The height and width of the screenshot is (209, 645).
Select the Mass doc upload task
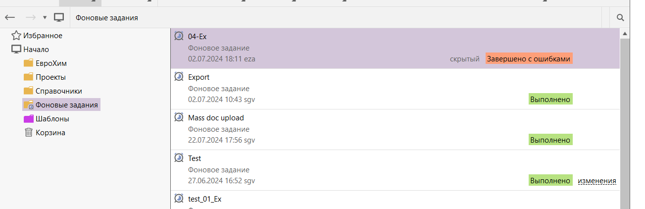click(x=395, y=130)
